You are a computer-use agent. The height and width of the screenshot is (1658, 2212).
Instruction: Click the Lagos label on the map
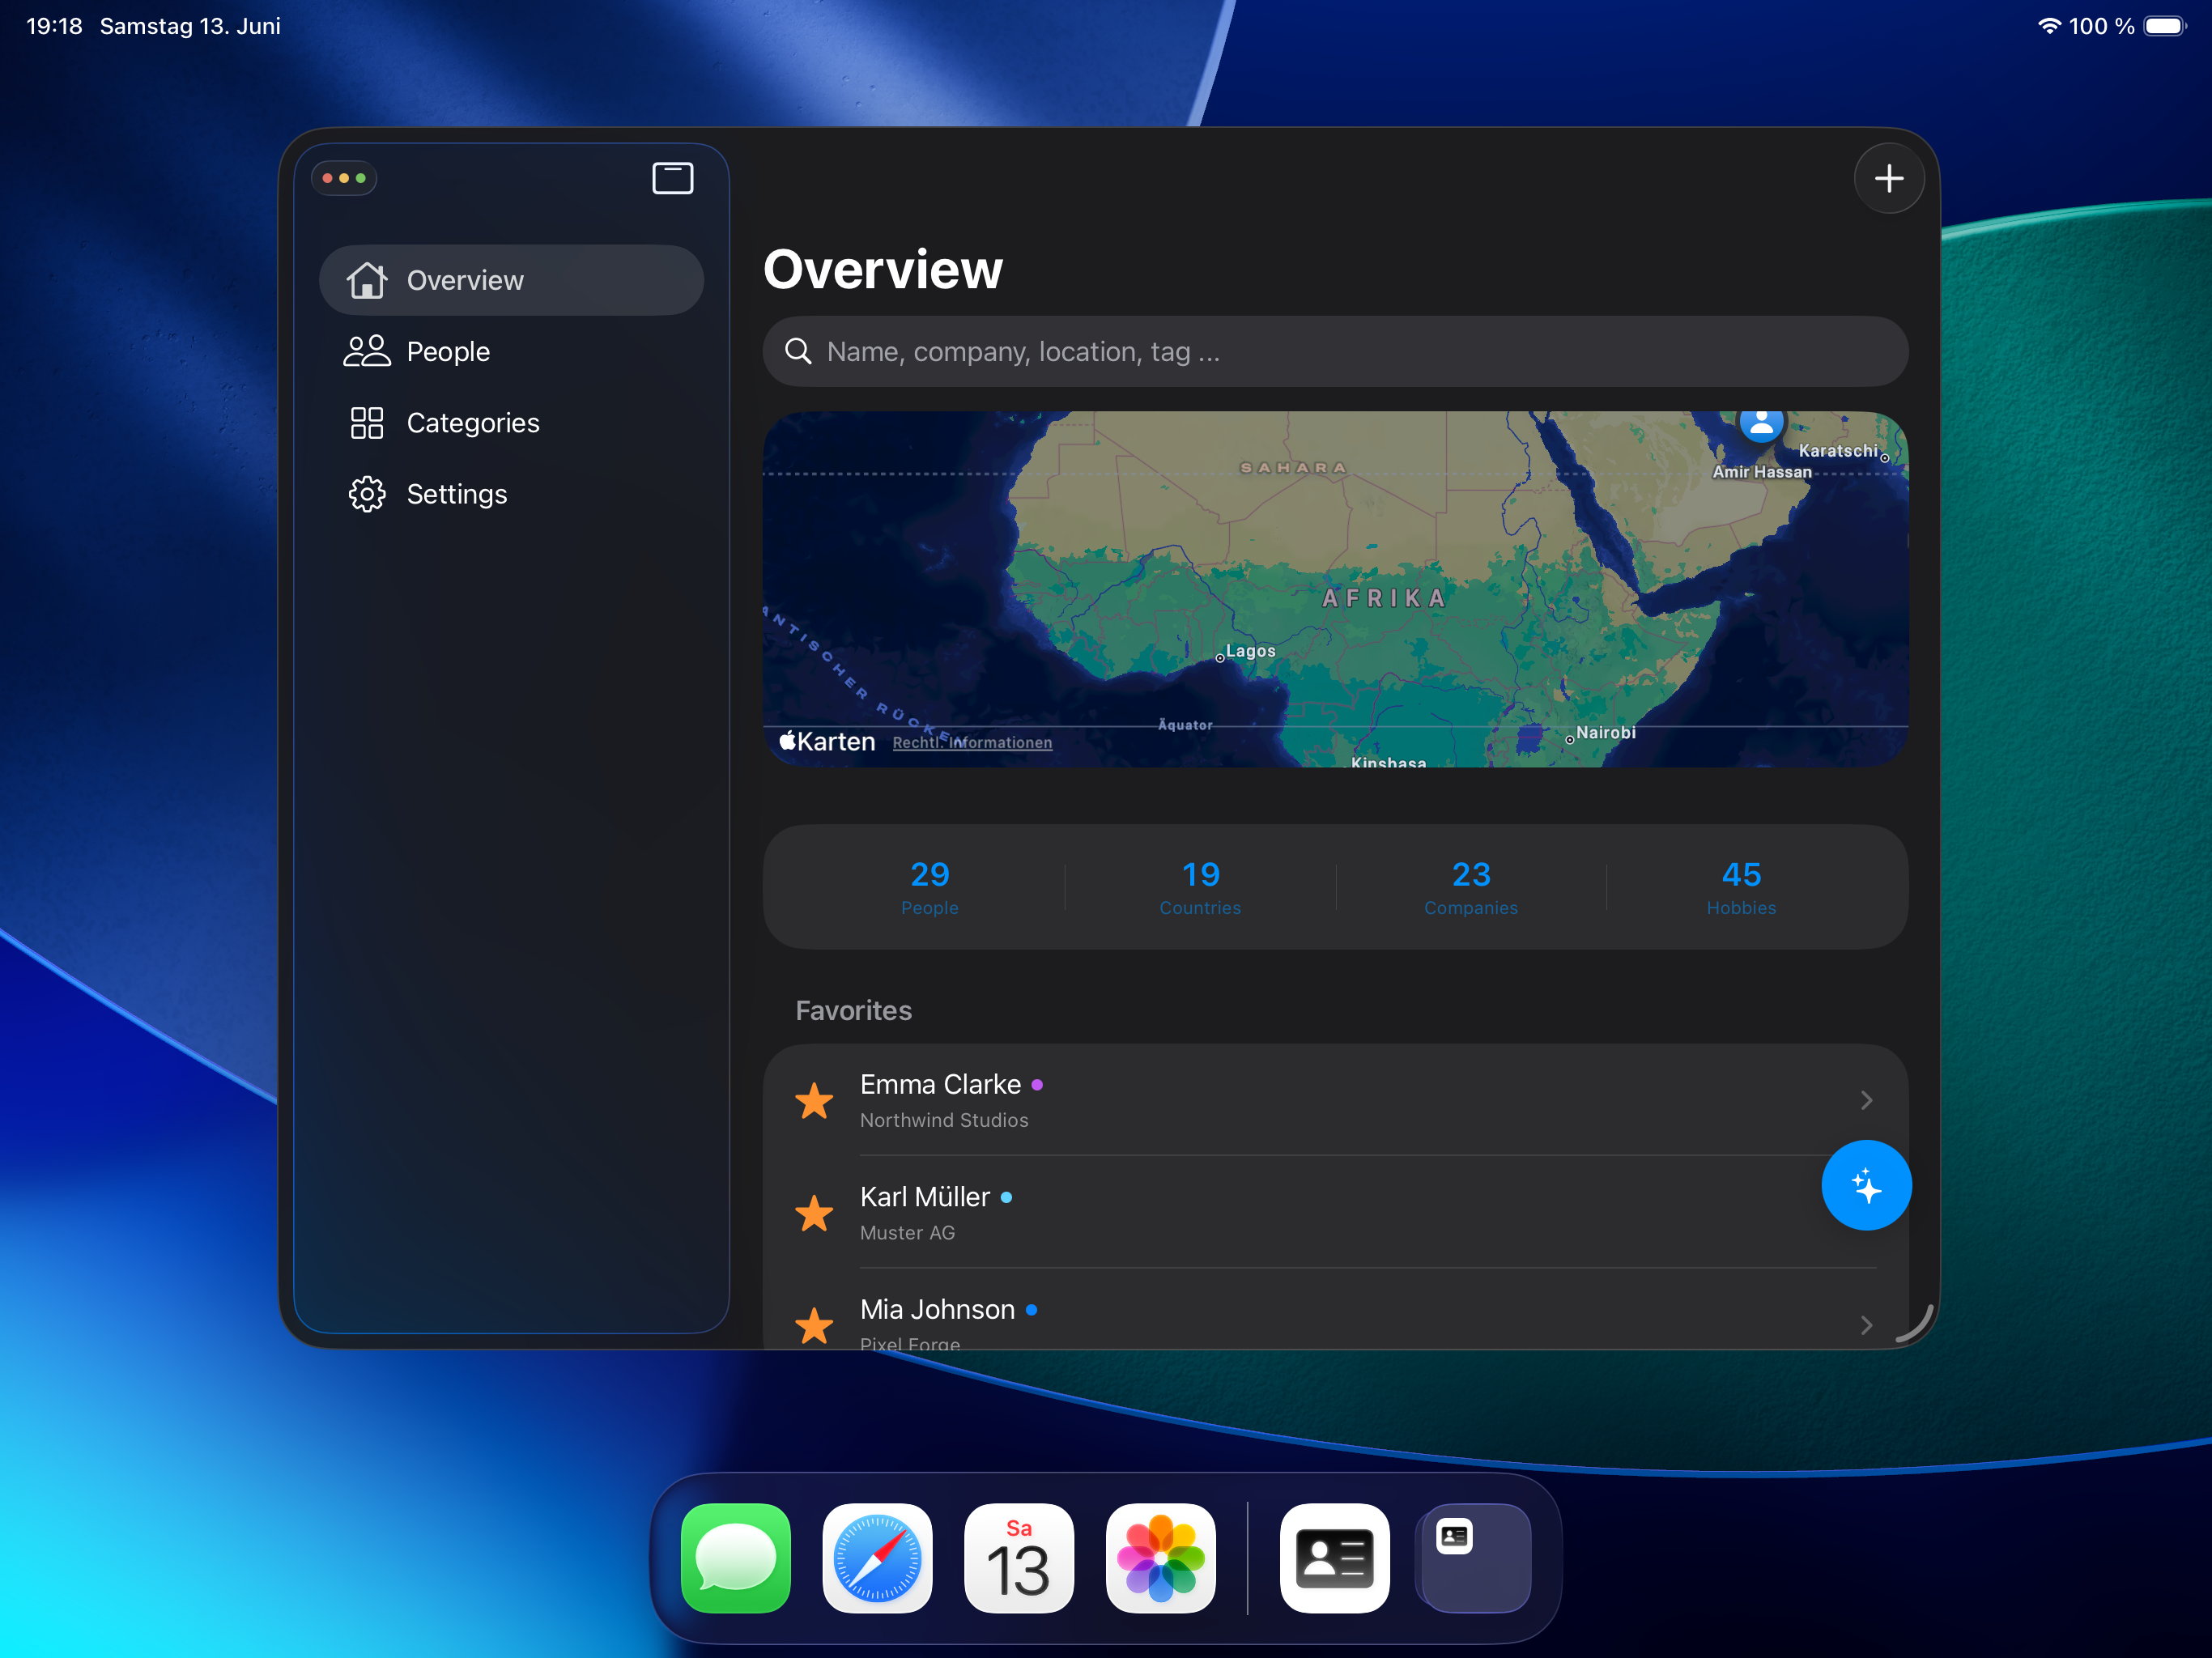click(x=1250, y=651)
